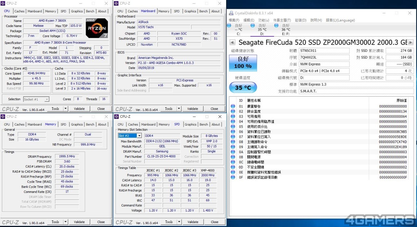Viewport: 417px width, 227px height.
Task: Click blue status icon of SMART row 0C
Action: point(233,162)
